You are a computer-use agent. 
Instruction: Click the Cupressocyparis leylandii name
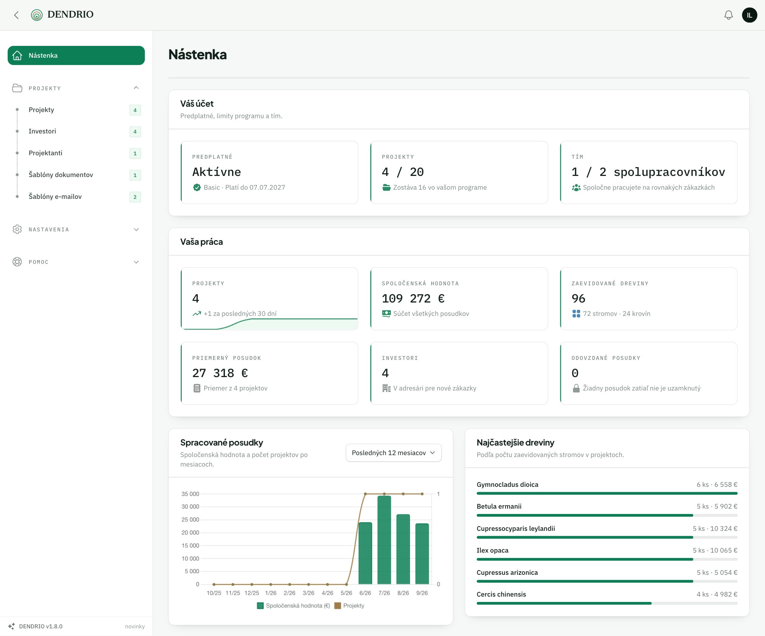[516, 529]
